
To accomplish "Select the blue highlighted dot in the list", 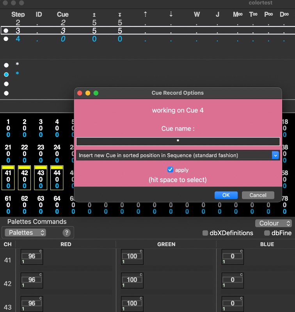I will tap(6, 74).
